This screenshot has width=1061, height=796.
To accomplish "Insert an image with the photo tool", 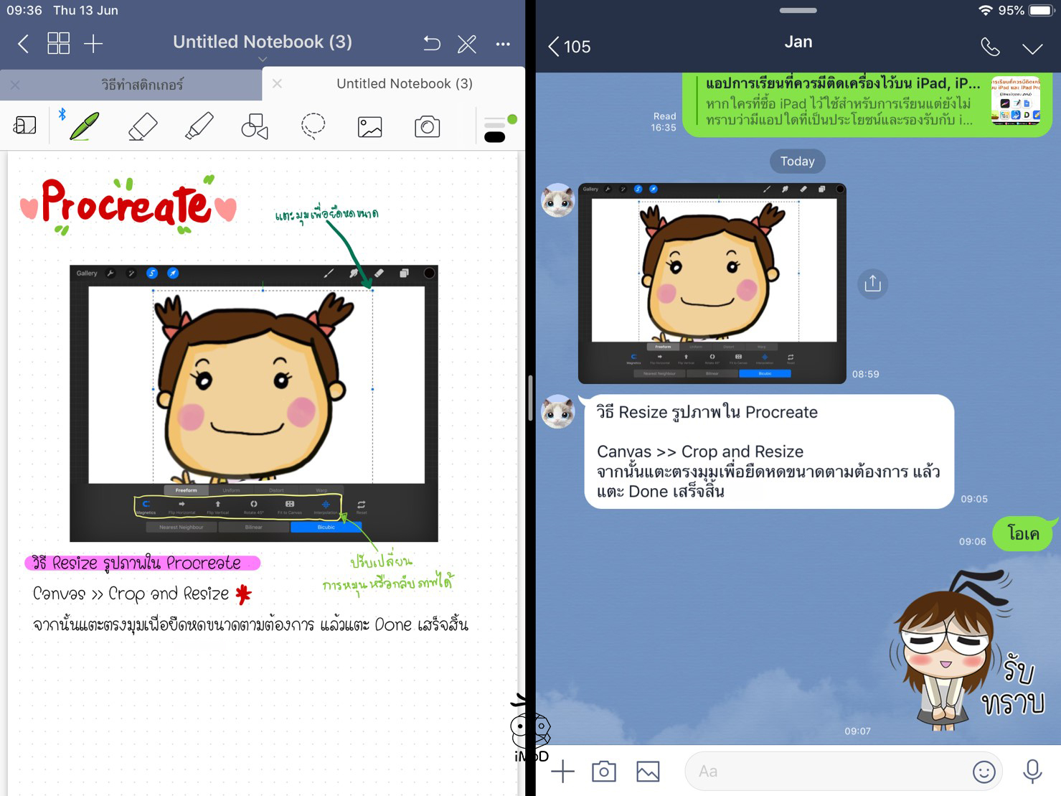I will tap(369, 127).
